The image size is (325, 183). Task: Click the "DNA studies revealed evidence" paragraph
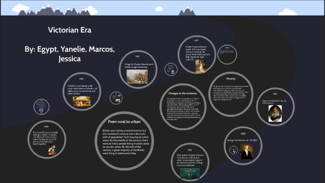(190, 160)
